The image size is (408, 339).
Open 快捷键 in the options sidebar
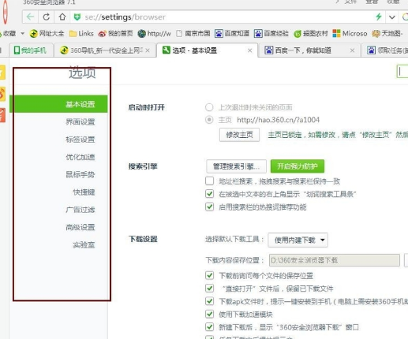click(x=84, y=192)
